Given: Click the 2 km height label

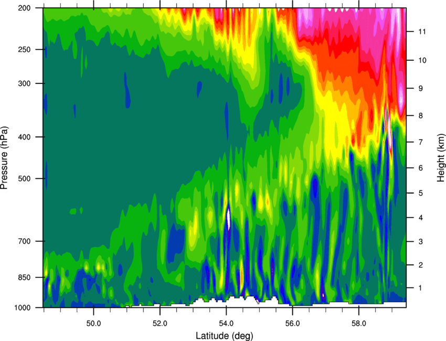Looking at the screenshot, I should point(421,265).
